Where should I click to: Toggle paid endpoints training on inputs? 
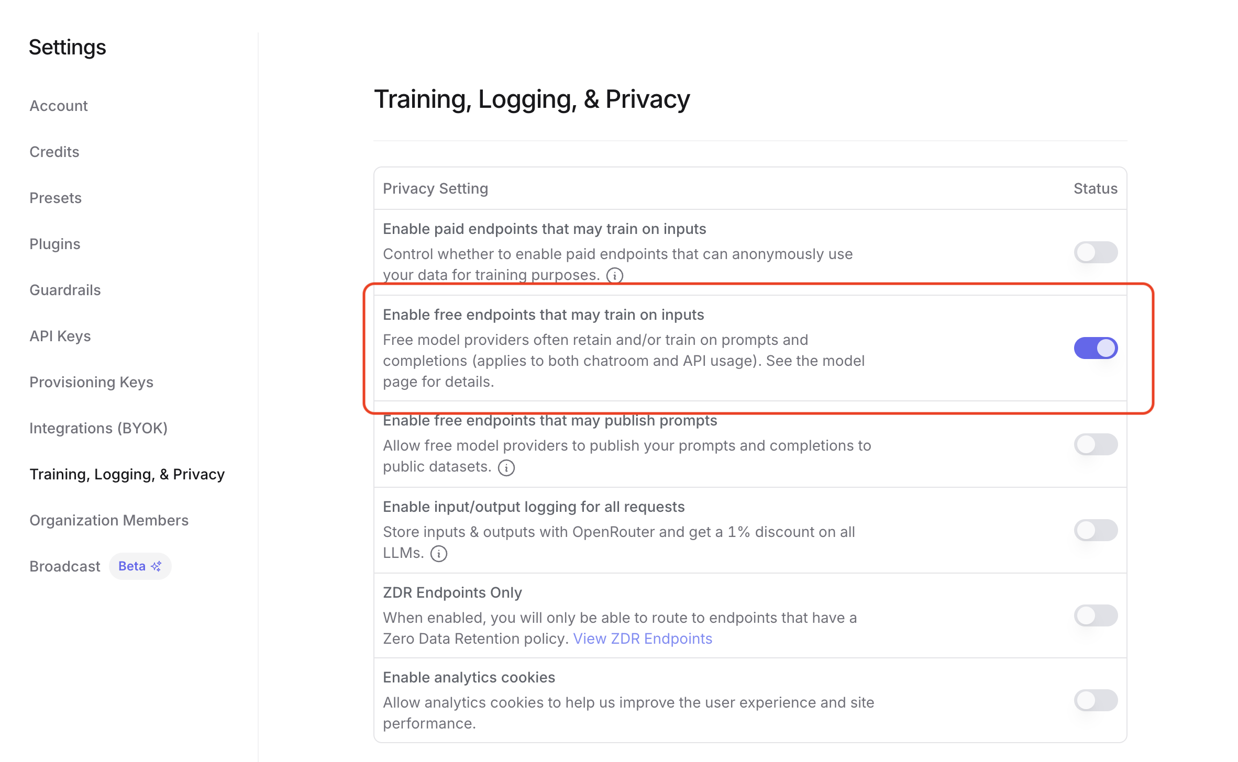pos(1096,252)
